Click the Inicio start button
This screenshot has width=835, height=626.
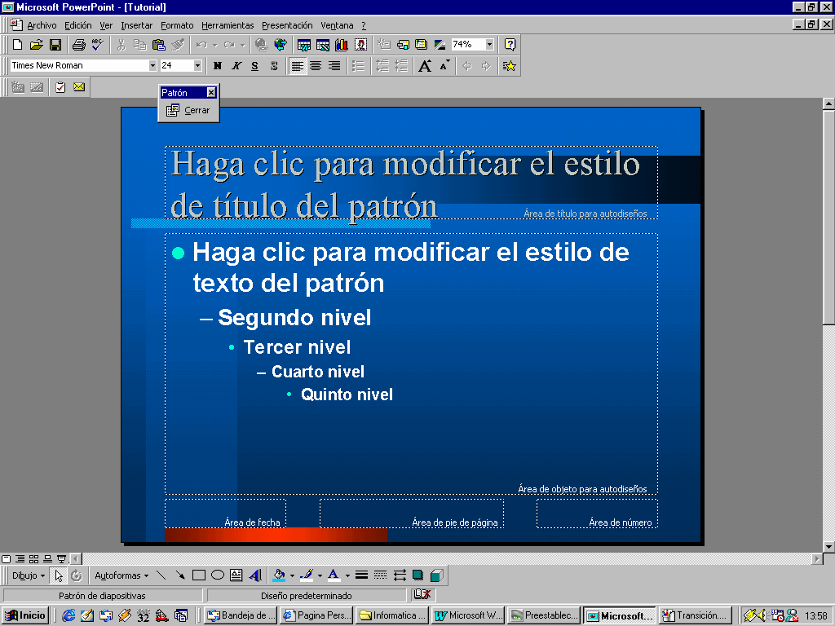[x=25, y=615]
